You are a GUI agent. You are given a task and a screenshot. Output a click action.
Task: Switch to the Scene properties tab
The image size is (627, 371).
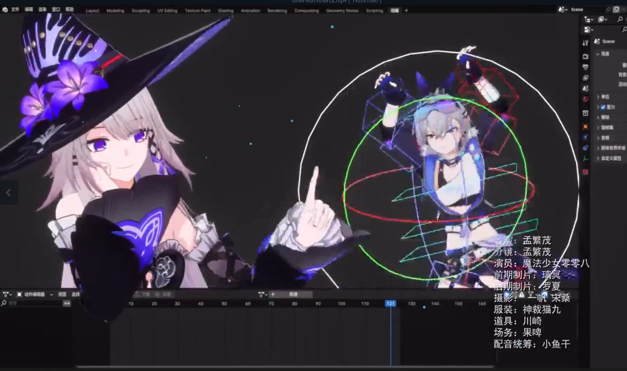pos(585,88)
